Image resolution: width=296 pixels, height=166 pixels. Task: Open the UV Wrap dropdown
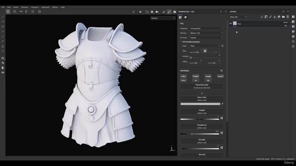pos(207,38)
